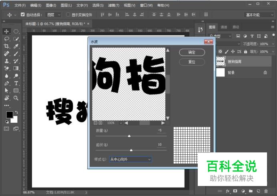Toggle filter for pixel layers

coord(238,36)
